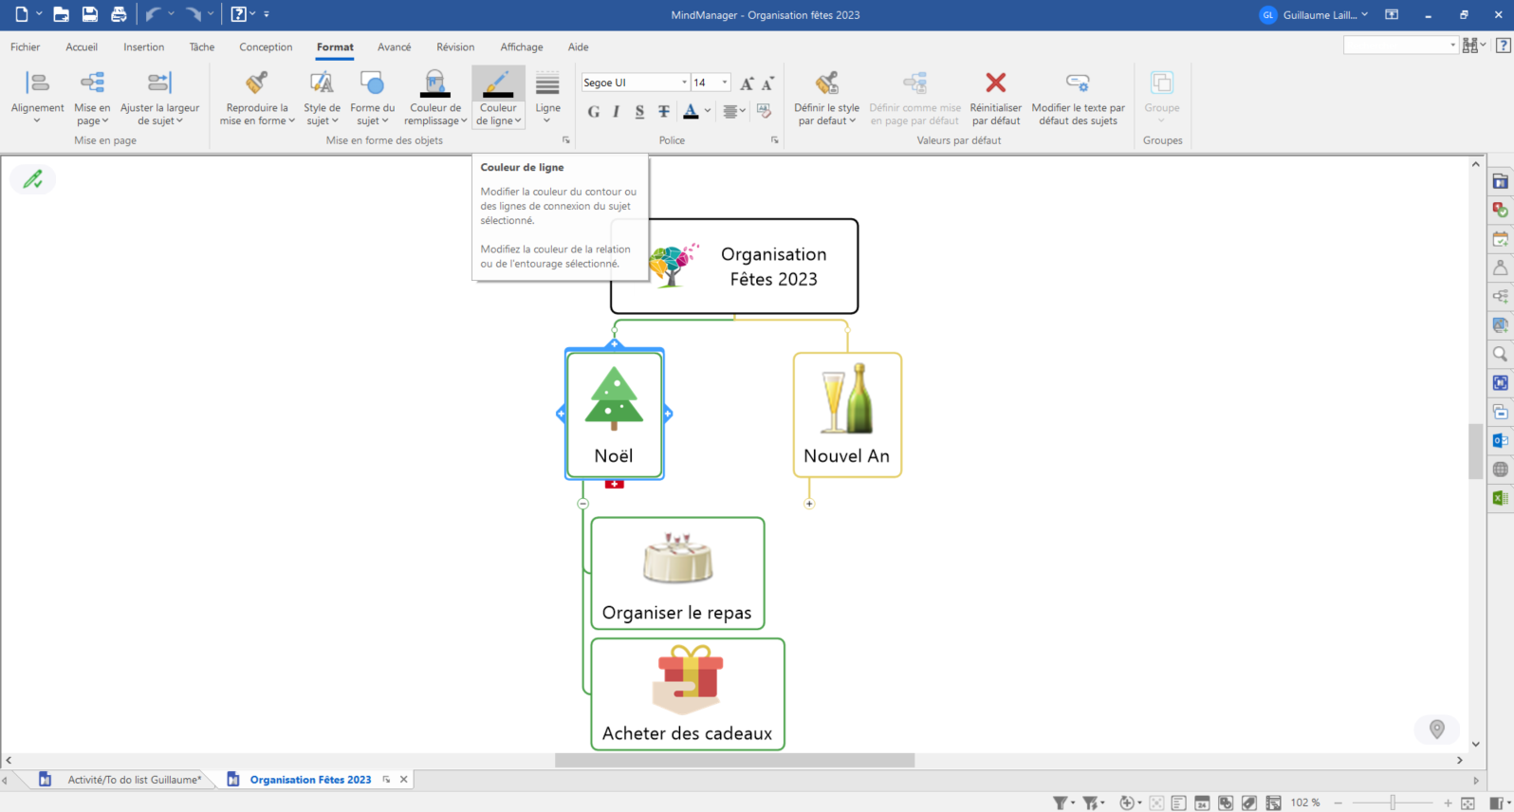
Task: Click the Excel icon in right sidebar
Action: [1500, 498]
